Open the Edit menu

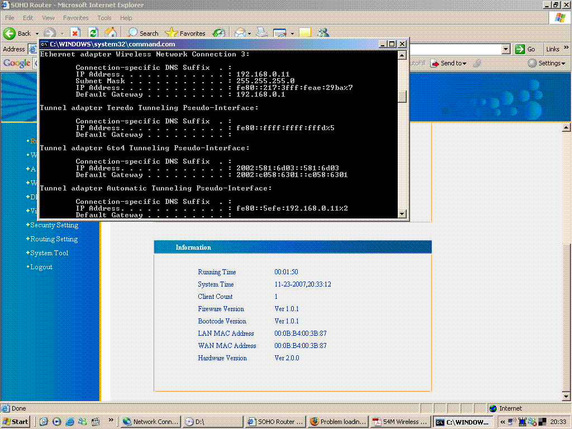28,18
